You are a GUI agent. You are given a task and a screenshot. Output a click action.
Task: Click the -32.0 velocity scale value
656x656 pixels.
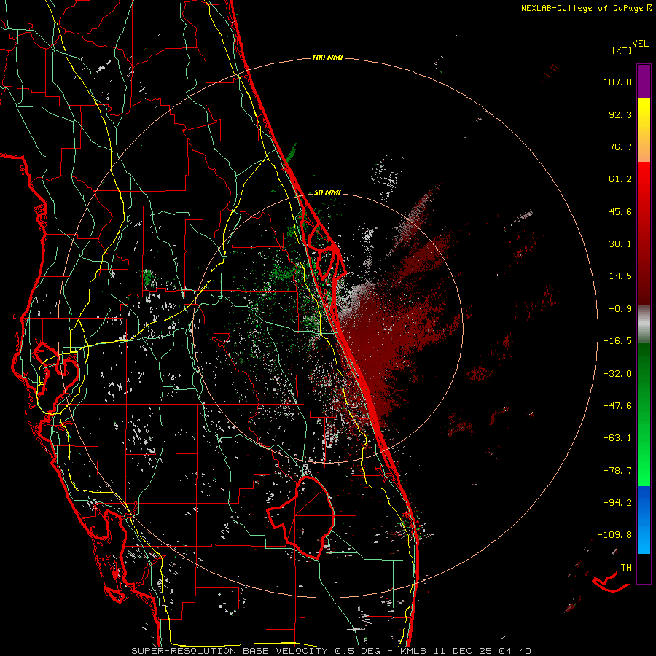coord(617,374)
